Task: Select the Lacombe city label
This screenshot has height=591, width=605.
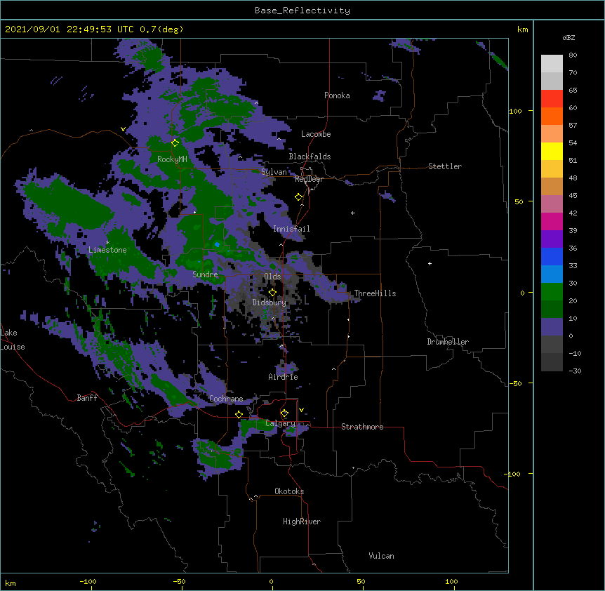Action: coord(316,134)
